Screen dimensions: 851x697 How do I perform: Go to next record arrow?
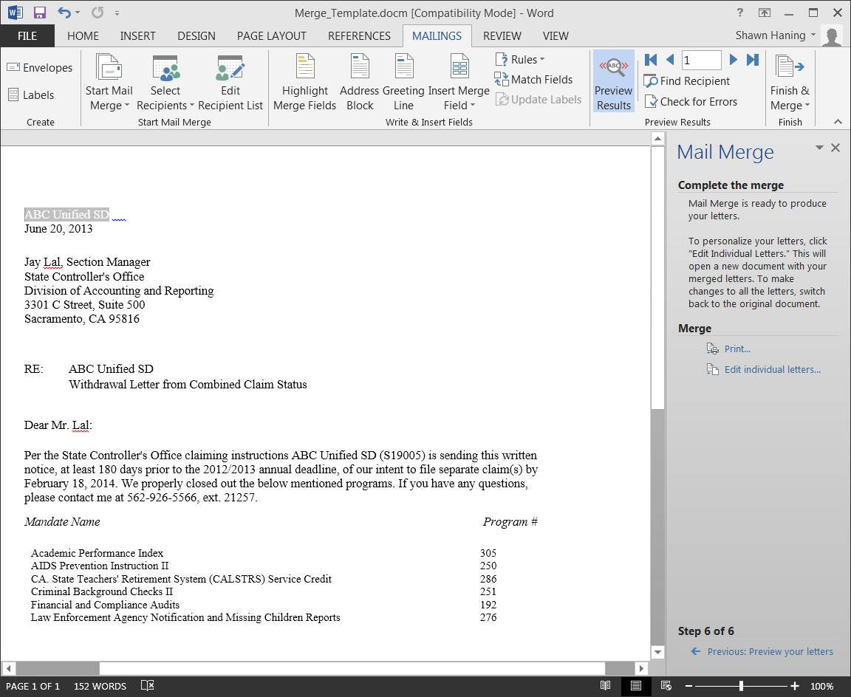[734, 60]
